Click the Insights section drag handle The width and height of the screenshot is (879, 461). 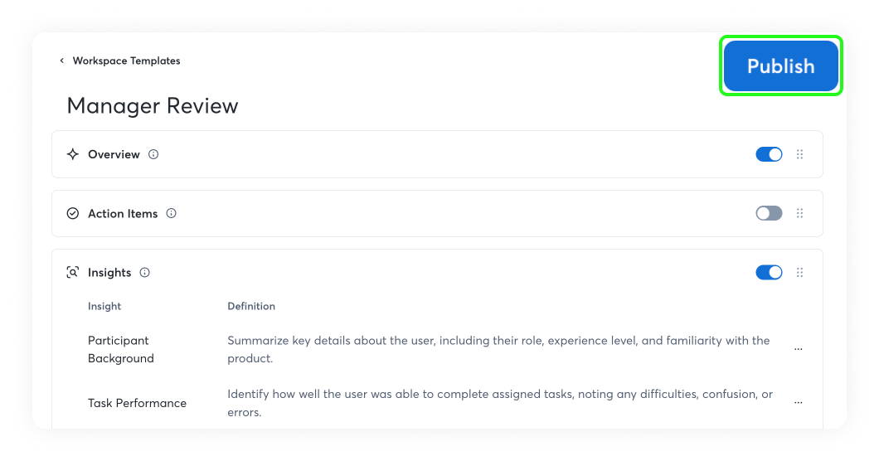point(800,273)
